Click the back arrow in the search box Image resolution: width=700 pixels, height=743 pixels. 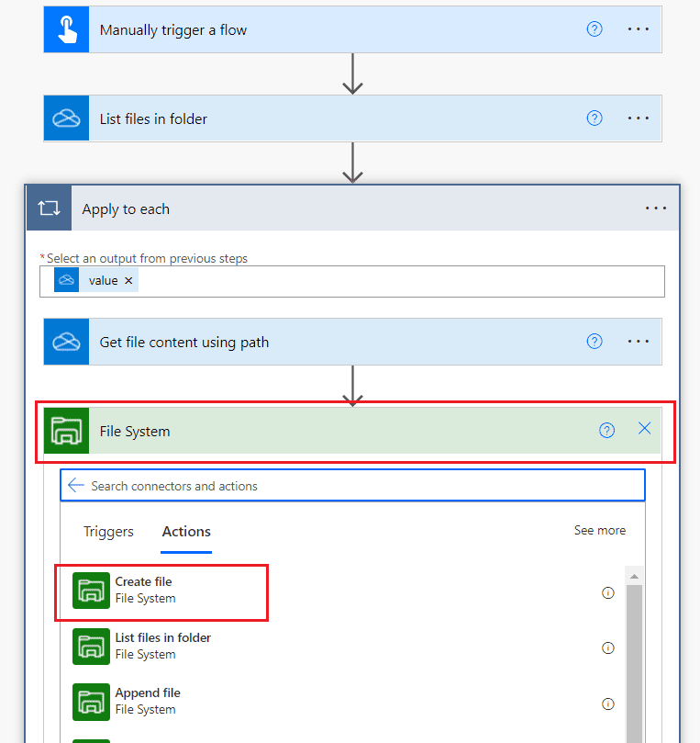click(x=76, y=485)
